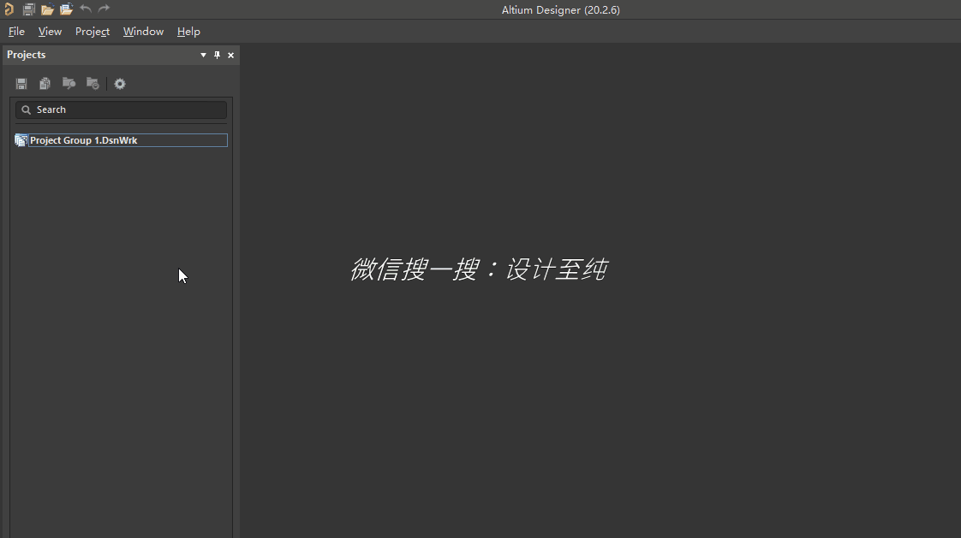
Task: Click the Projects panel open-project folder icon
Action: point(69,83)
